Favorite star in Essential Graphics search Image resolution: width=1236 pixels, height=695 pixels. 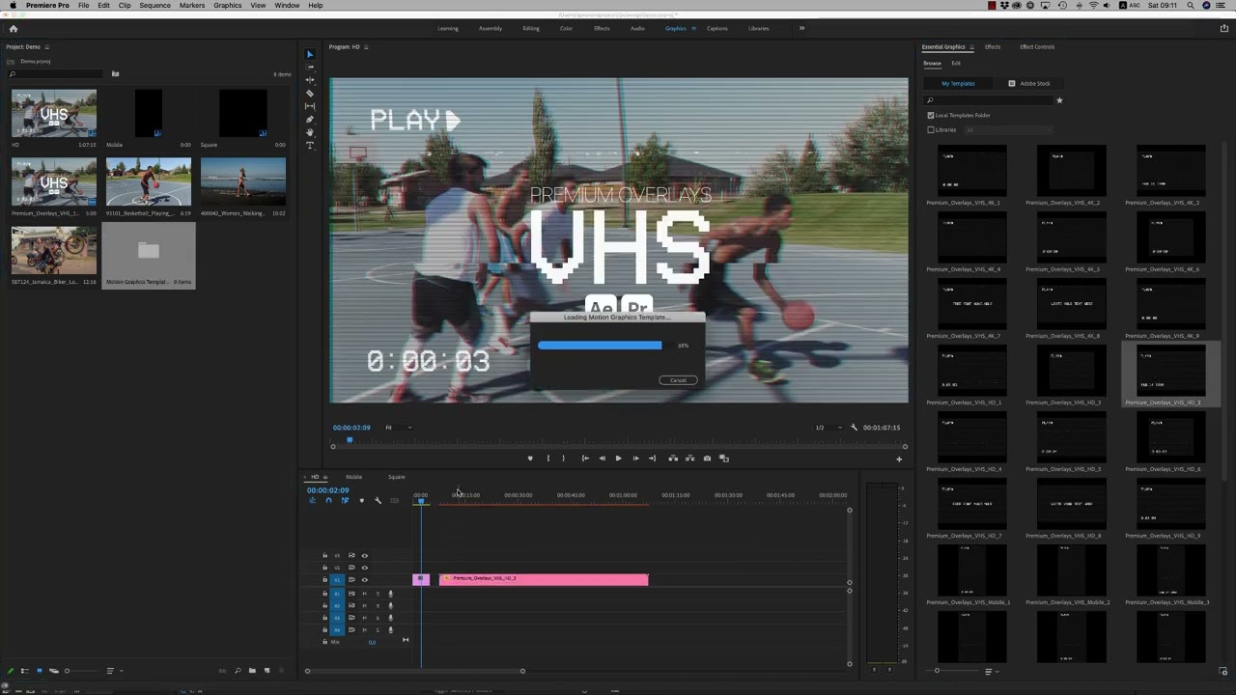coord(1059,100)
